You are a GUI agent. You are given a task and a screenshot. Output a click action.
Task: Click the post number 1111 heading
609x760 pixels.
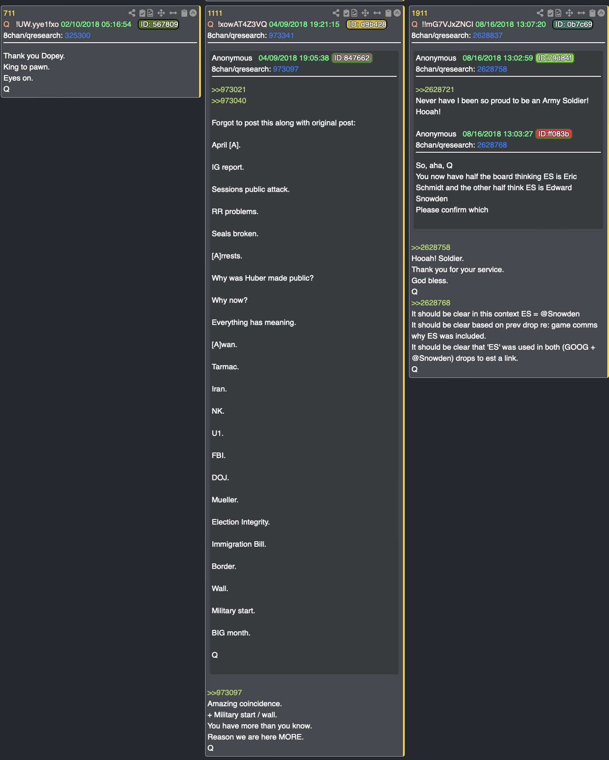[x=215, y=13]
